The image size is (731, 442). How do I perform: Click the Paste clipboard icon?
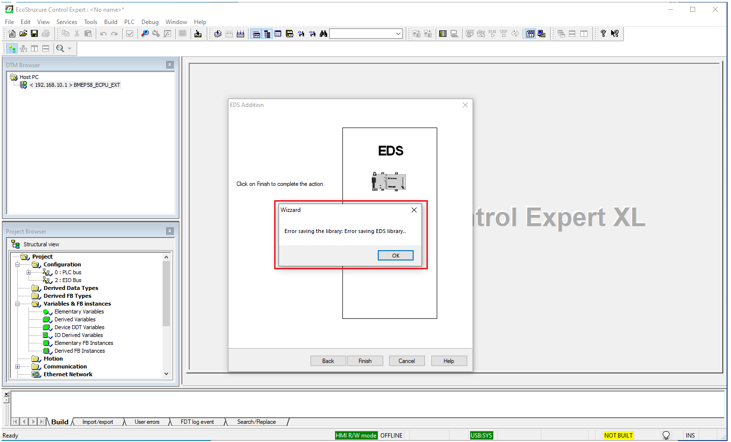(88, 34)
